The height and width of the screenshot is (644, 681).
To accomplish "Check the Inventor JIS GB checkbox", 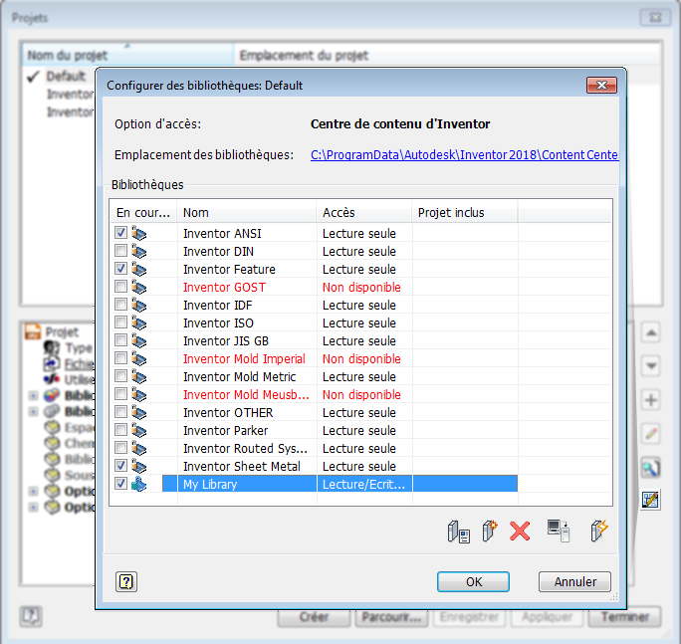I will coord(120,339).
